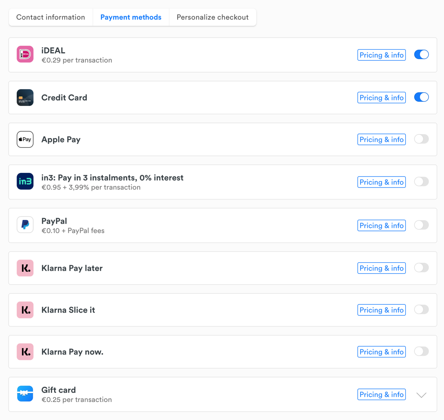The width and height of the screenshot is (444, 420).
Task: Click the Credit Card icon
Action: (25, 98)
